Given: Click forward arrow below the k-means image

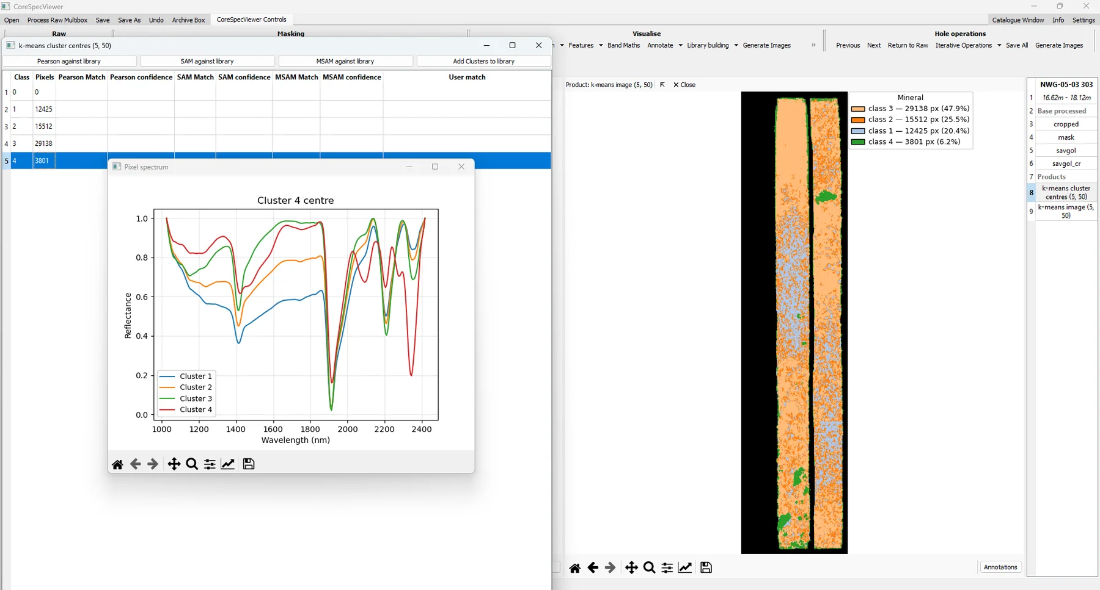Looking at the screenshot, I should pyautogui.click(x=610, y=568).
